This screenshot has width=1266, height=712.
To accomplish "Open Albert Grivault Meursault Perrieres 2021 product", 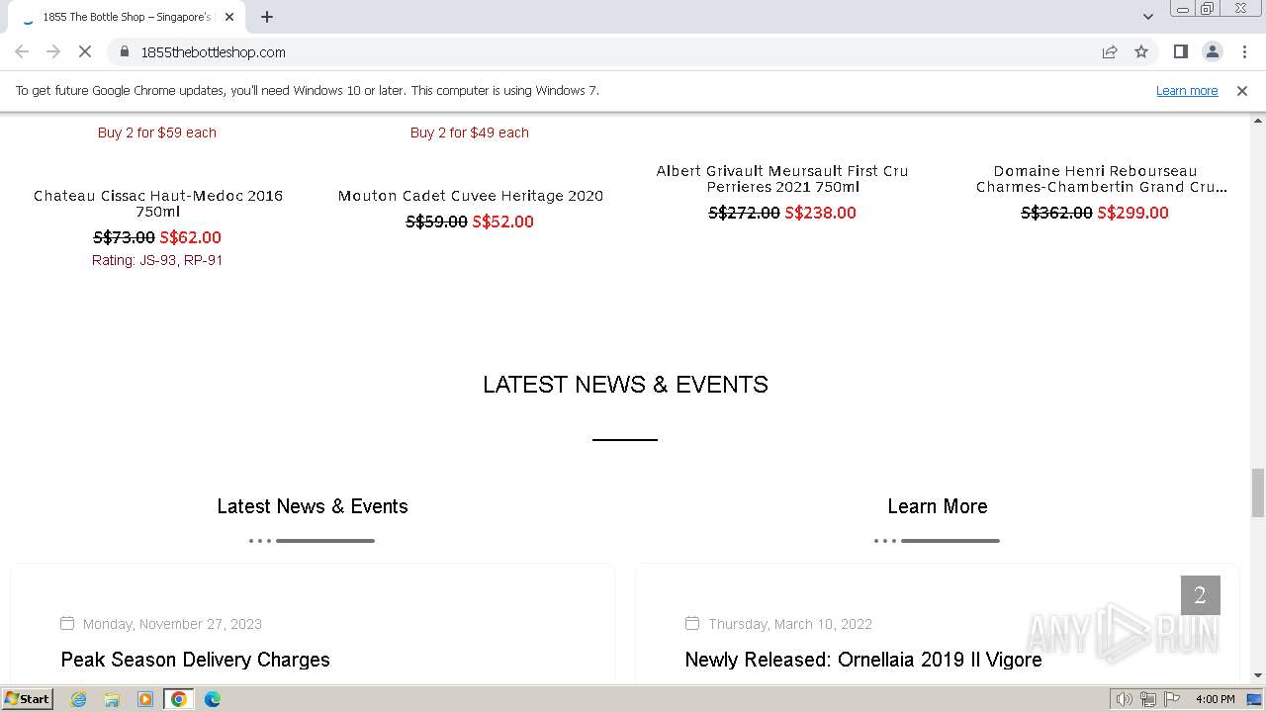I will [782, 179].
